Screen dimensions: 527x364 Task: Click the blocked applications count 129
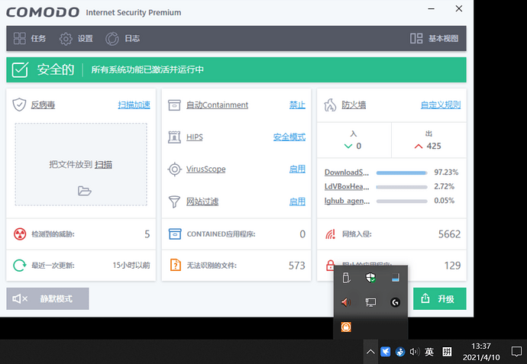coord(452,266)
